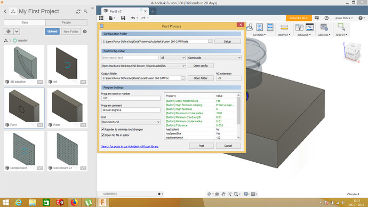The width and height of the screenshot is (368, 207).
Task: Click the Post button
Action: click(202, 146)
